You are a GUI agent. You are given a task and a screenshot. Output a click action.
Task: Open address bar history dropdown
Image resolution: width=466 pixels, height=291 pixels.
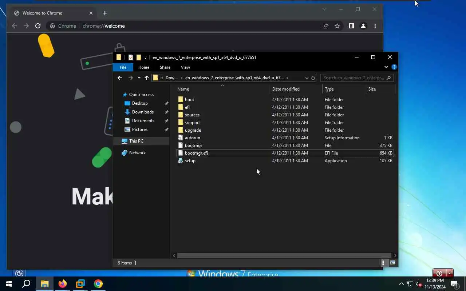pos(306,77)
